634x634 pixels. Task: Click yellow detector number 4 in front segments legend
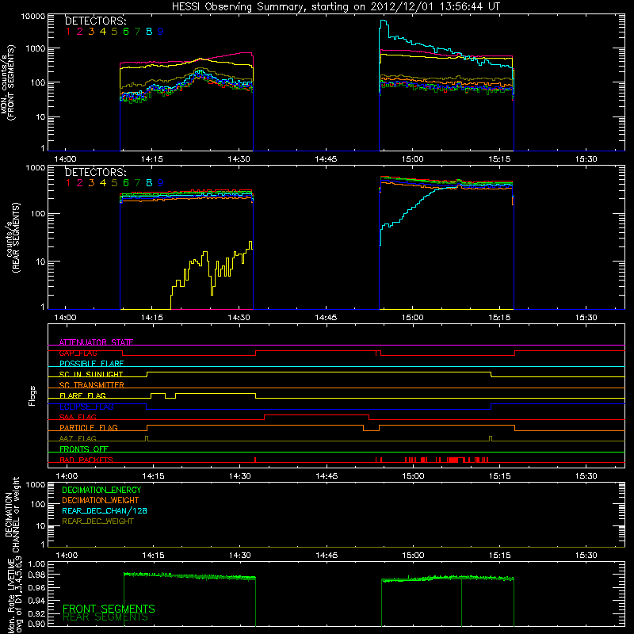[x=103, y=32]
